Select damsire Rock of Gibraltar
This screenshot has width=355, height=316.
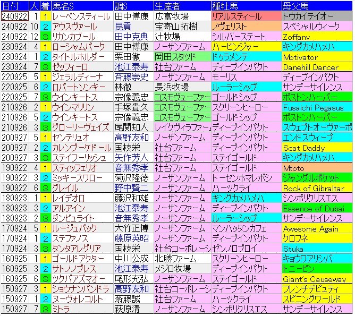point(317,188)
